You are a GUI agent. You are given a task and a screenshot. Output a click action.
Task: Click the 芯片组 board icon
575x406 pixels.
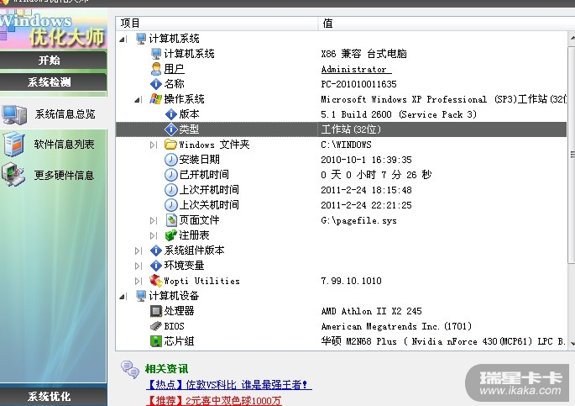pyautogui.click(x=156, y=341)
